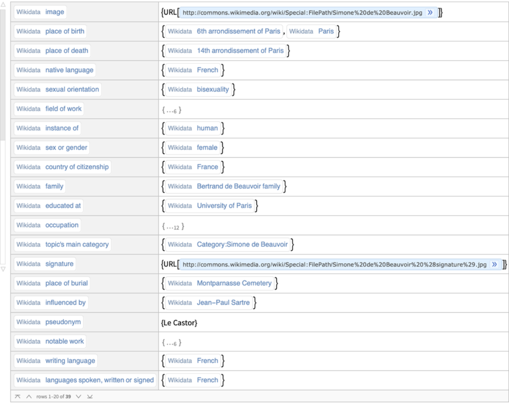Open the signature URL arrow button

click(494, 264)
